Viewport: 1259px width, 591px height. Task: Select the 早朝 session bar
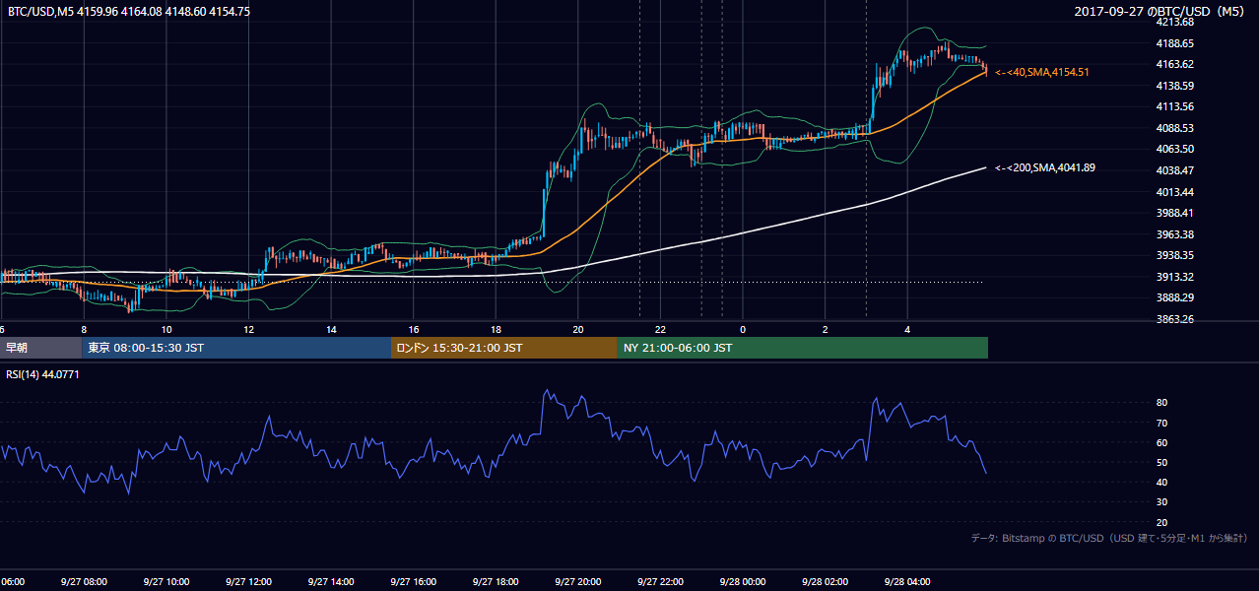pos(41,348)
